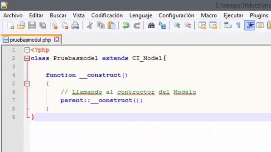The height and width of the screenshot is (152, 271).
Task: Click the Close document toolbar icon
Action: click(x=54, y=25)
